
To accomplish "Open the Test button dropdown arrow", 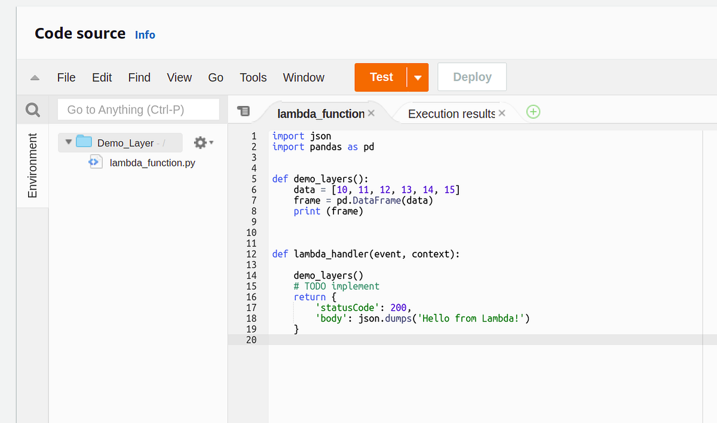I will point(418,77).
